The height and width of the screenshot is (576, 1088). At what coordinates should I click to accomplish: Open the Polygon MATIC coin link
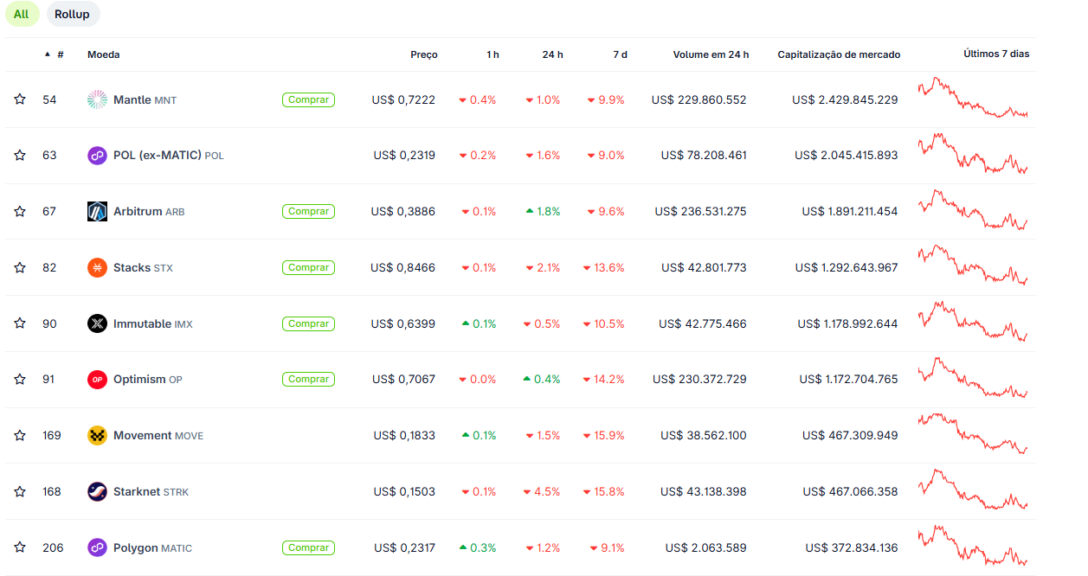152,547
